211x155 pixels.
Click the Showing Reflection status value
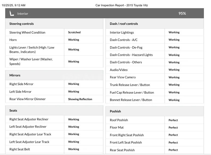tap(80, 99)
